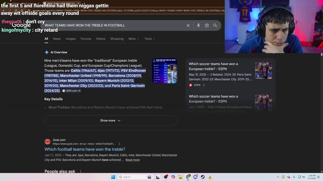The width and height of the screenshot is (323, 181).
Task: Click the Goal.com site favicon
Action: click(x=47, y=142)
